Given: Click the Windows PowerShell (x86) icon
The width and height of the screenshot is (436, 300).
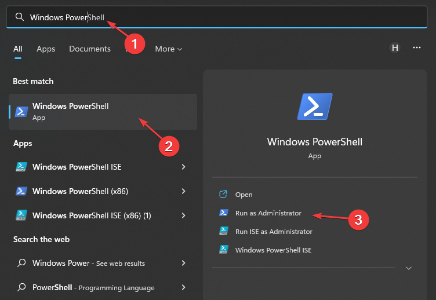Looking at the screenshot, I should pos(21,191).
